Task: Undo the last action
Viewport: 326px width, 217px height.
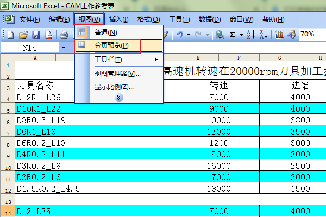Action: (x=180, y=35)
